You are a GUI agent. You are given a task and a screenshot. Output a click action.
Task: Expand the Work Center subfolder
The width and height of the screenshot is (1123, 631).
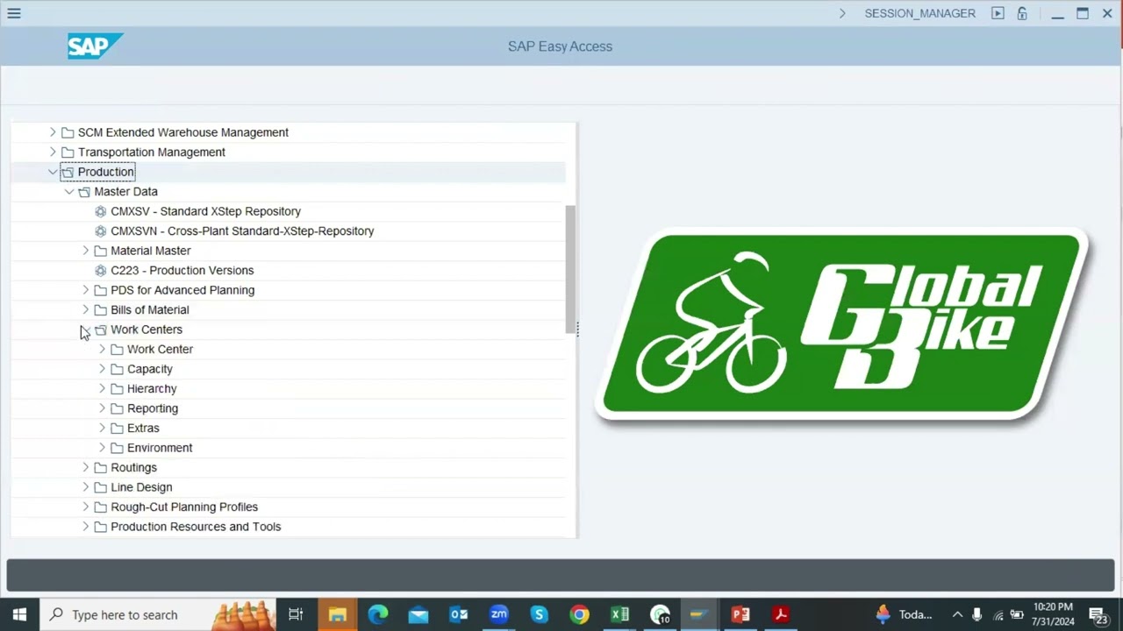coord(102,349)
